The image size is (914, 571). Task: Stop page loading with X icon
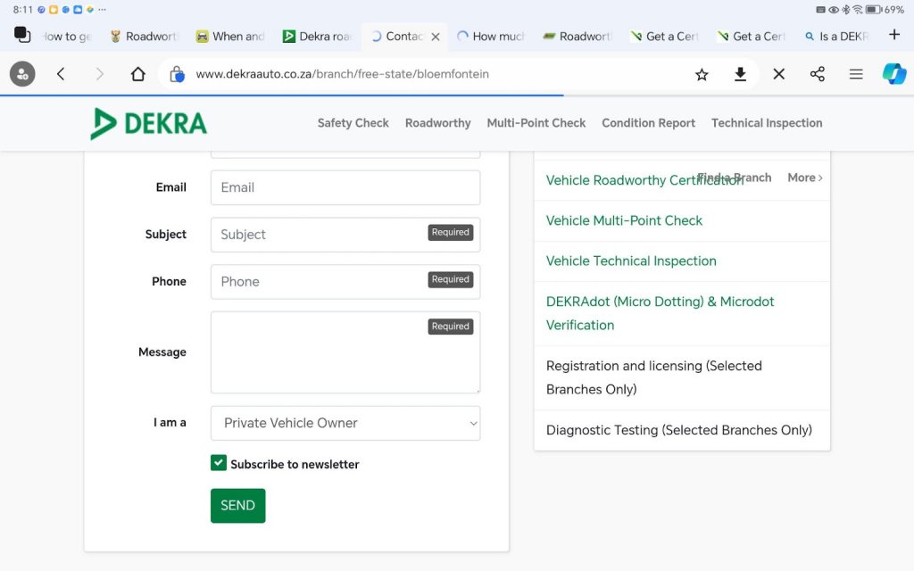778,74
